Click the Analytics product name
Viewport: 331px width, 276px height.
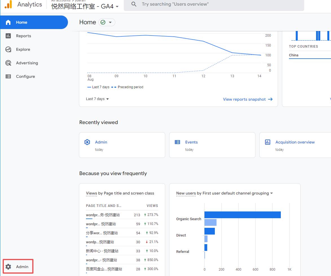[30, 5]
